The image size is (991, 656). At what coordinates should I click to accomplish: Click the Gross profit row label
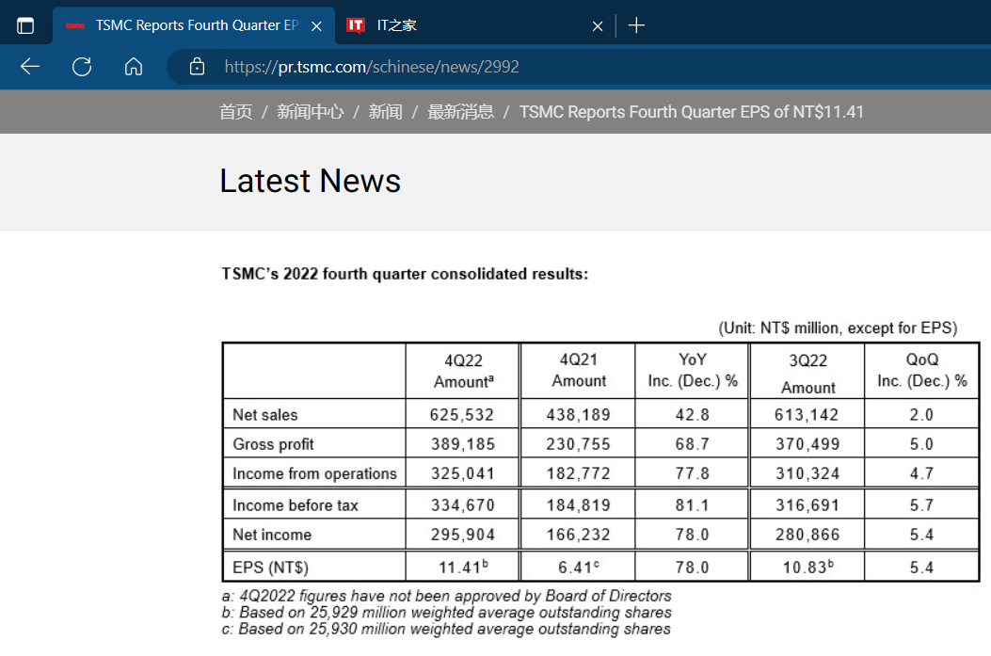point(273,444)
